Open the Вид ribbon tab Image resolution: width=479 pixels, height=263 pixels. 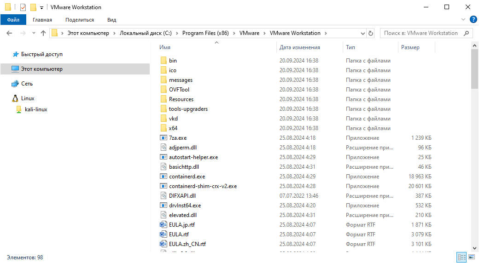click(111, 20)
